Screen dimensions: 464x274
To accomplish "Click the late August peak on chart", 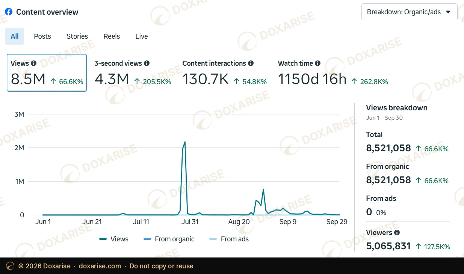I will pyautogui.click(x=263, y=189).
